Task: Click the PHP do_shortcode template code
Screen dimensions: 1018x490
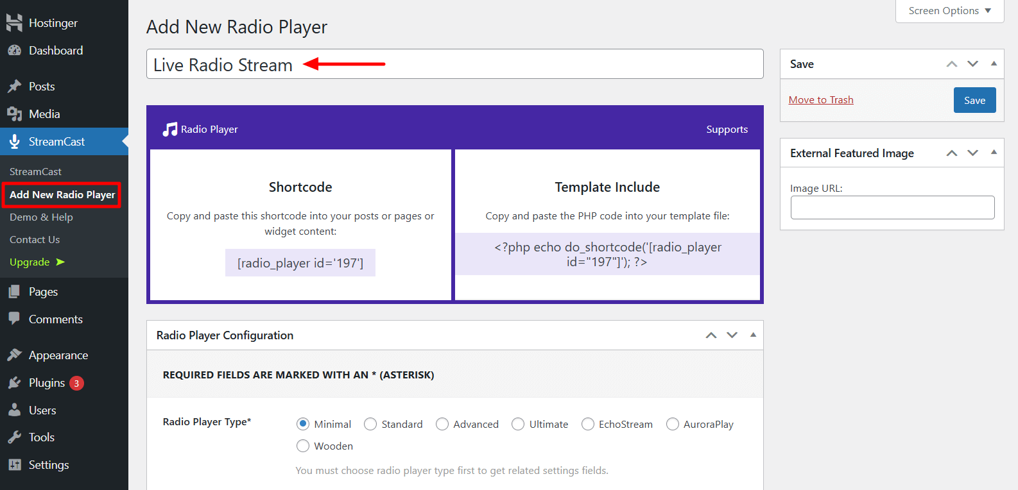Action: tap(608, 254)
